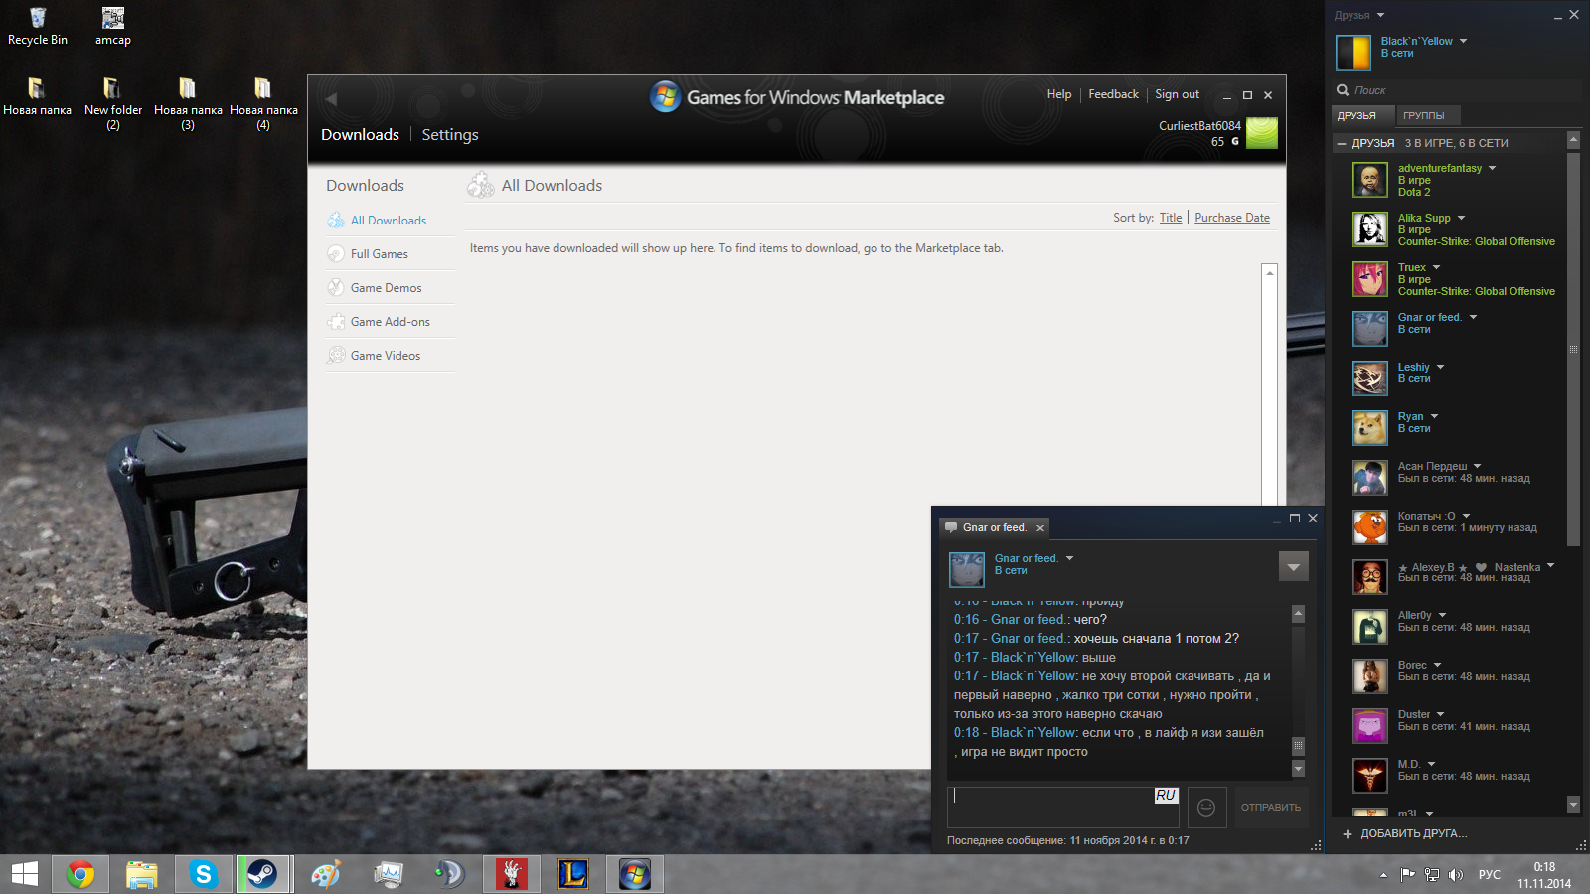Viewport: 1590px width, 894px height.
Task: Open Skype from the taskbar
Action: [204, 874]
